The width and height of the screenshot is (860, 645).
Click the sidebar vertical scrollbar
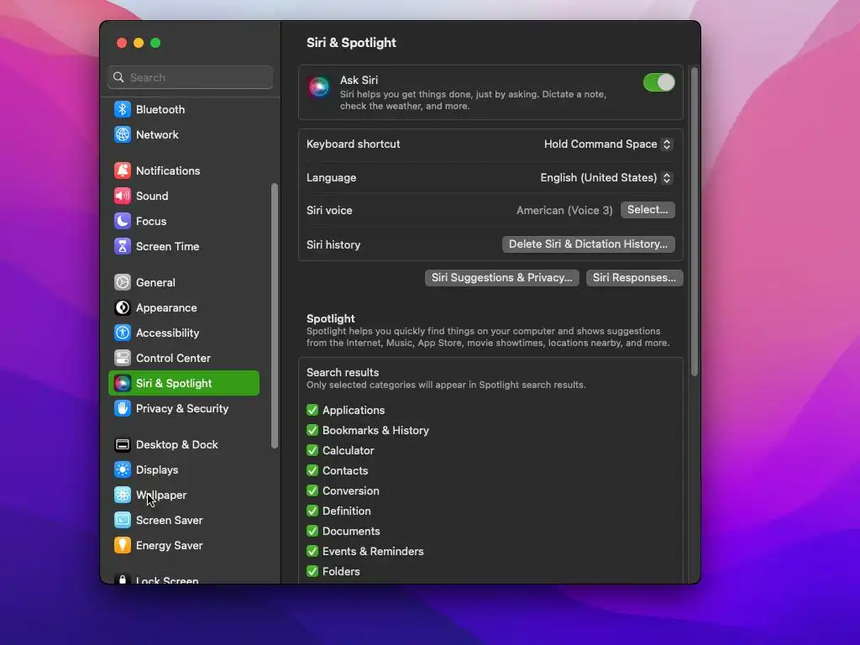[x=275, y=317]
